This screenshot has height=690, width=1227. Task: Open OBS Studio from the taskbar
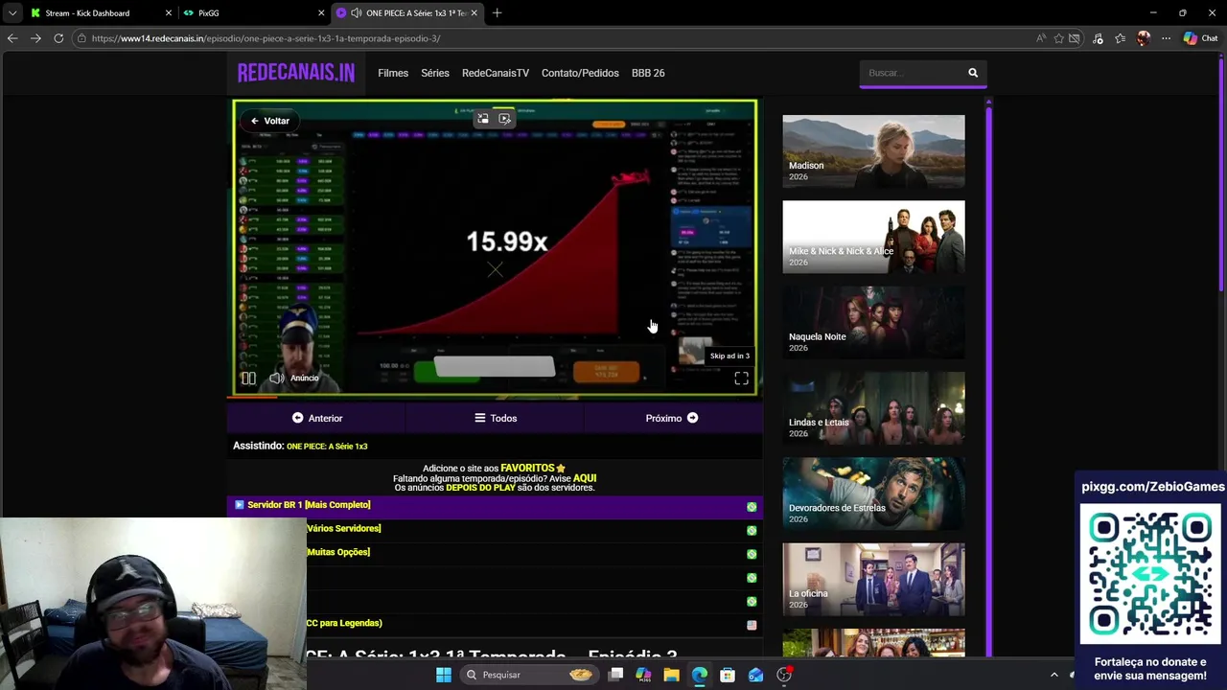[784, 675]
